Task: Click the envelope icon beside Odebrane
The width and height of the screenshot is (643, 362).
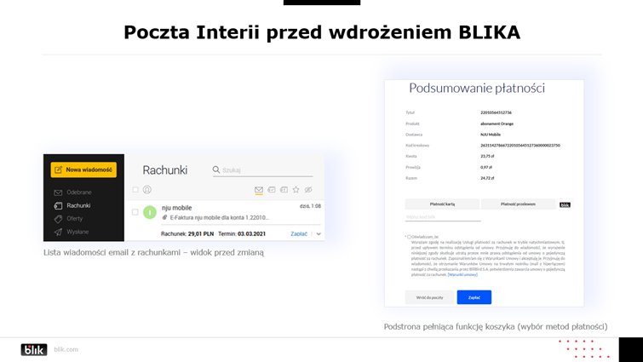Action: click(x=58, y=192)
